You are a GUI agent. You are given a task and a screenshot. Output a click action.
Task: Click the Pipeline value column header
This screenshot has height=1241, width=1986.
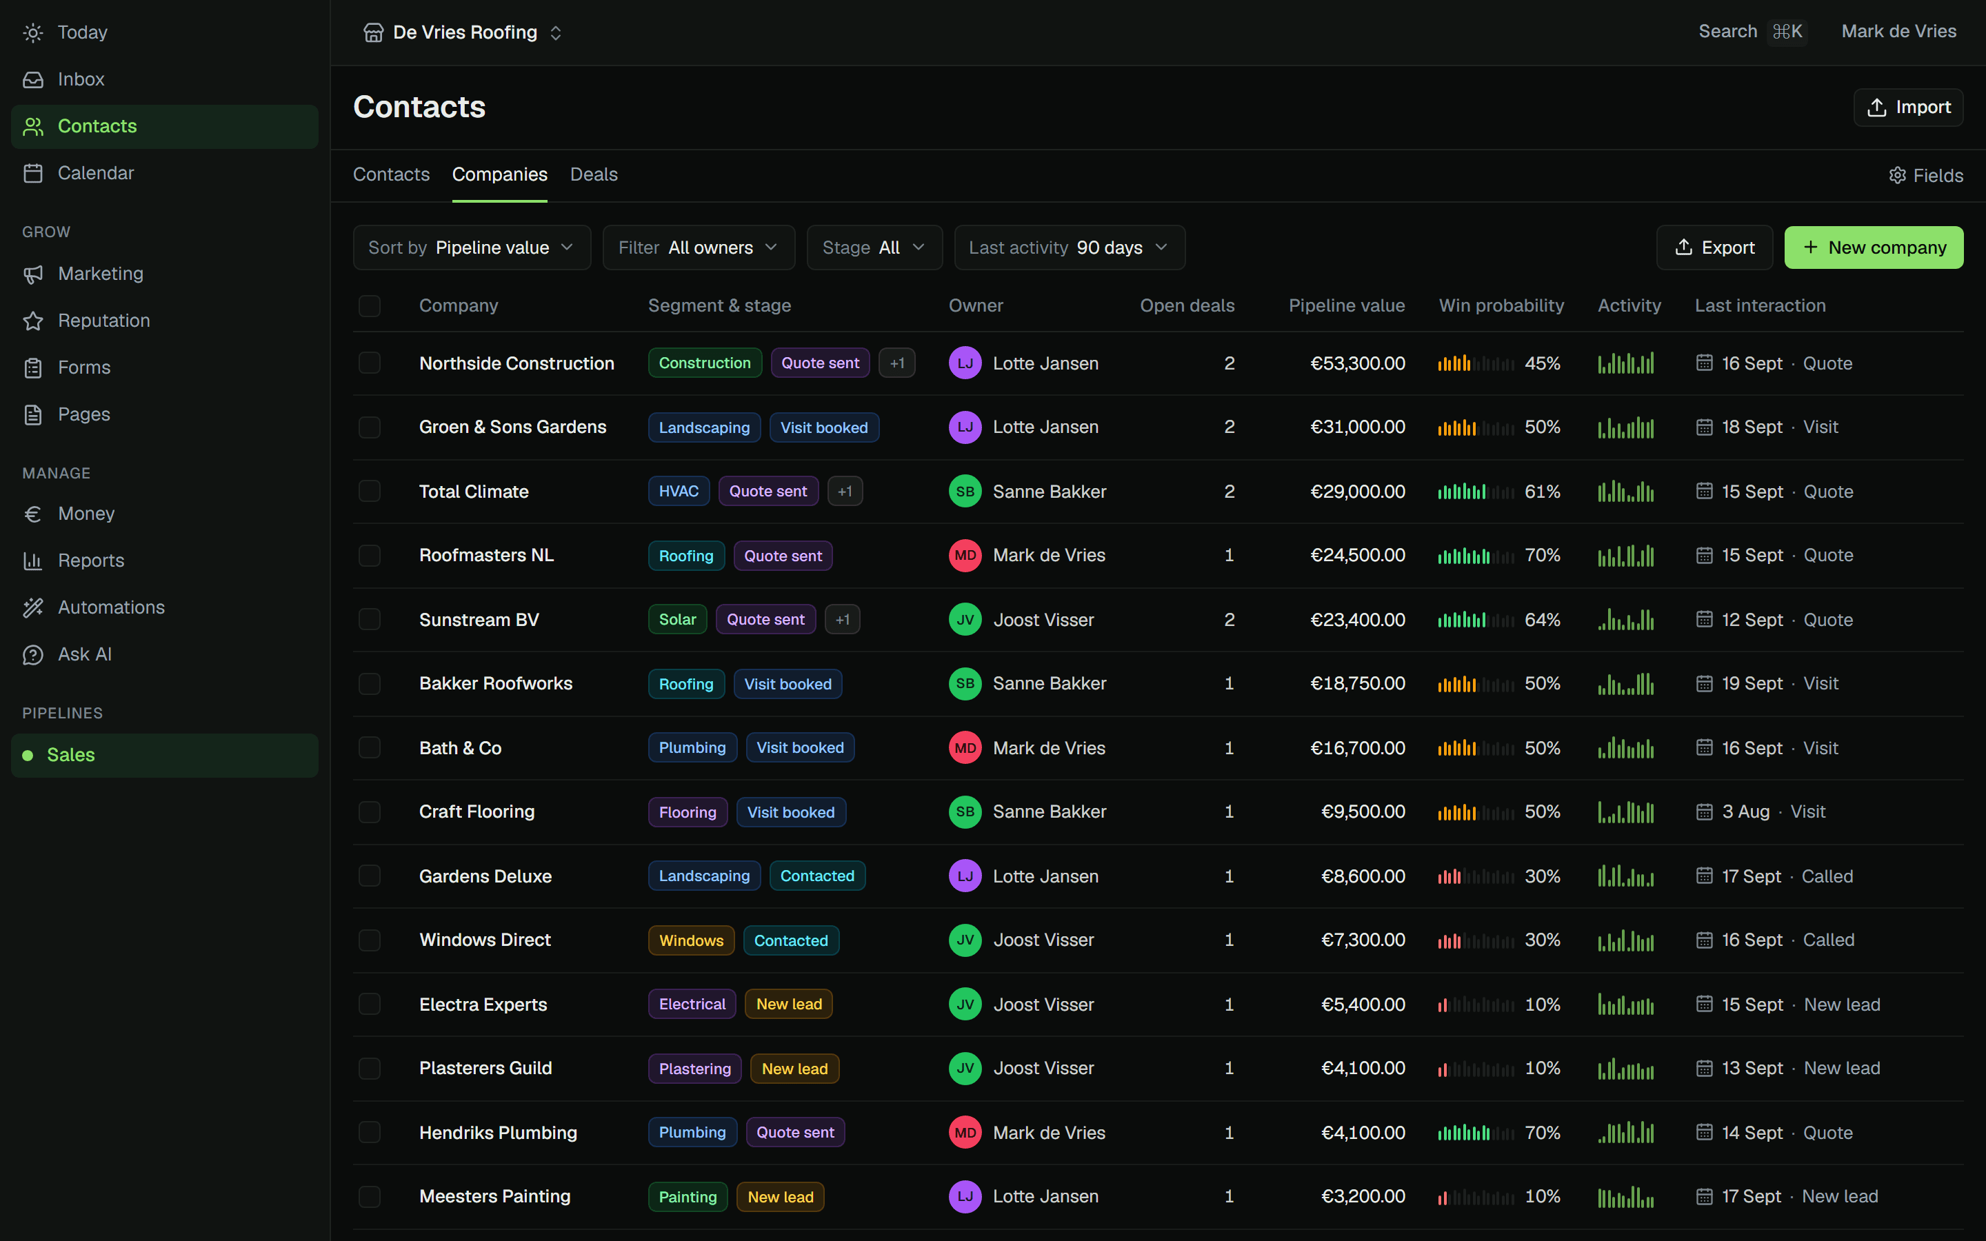[x=1346, y=306]
